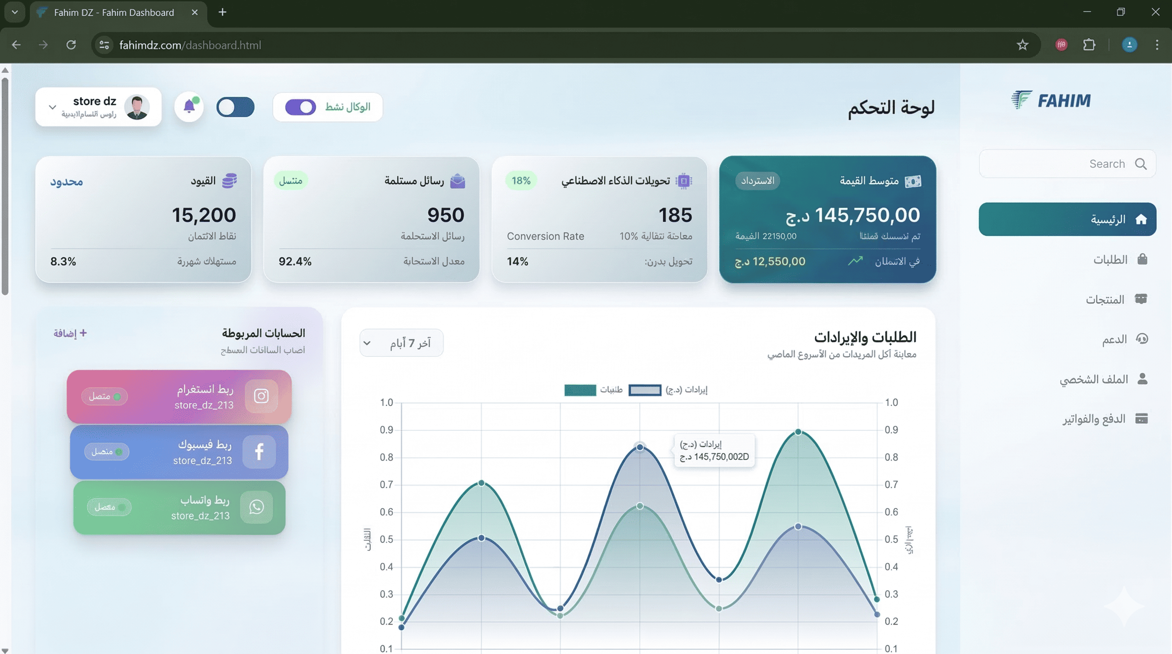This screenshot has width=1172, height=654.
Task: Toggle the purple agent-active switch
Action: pos(300,107)
